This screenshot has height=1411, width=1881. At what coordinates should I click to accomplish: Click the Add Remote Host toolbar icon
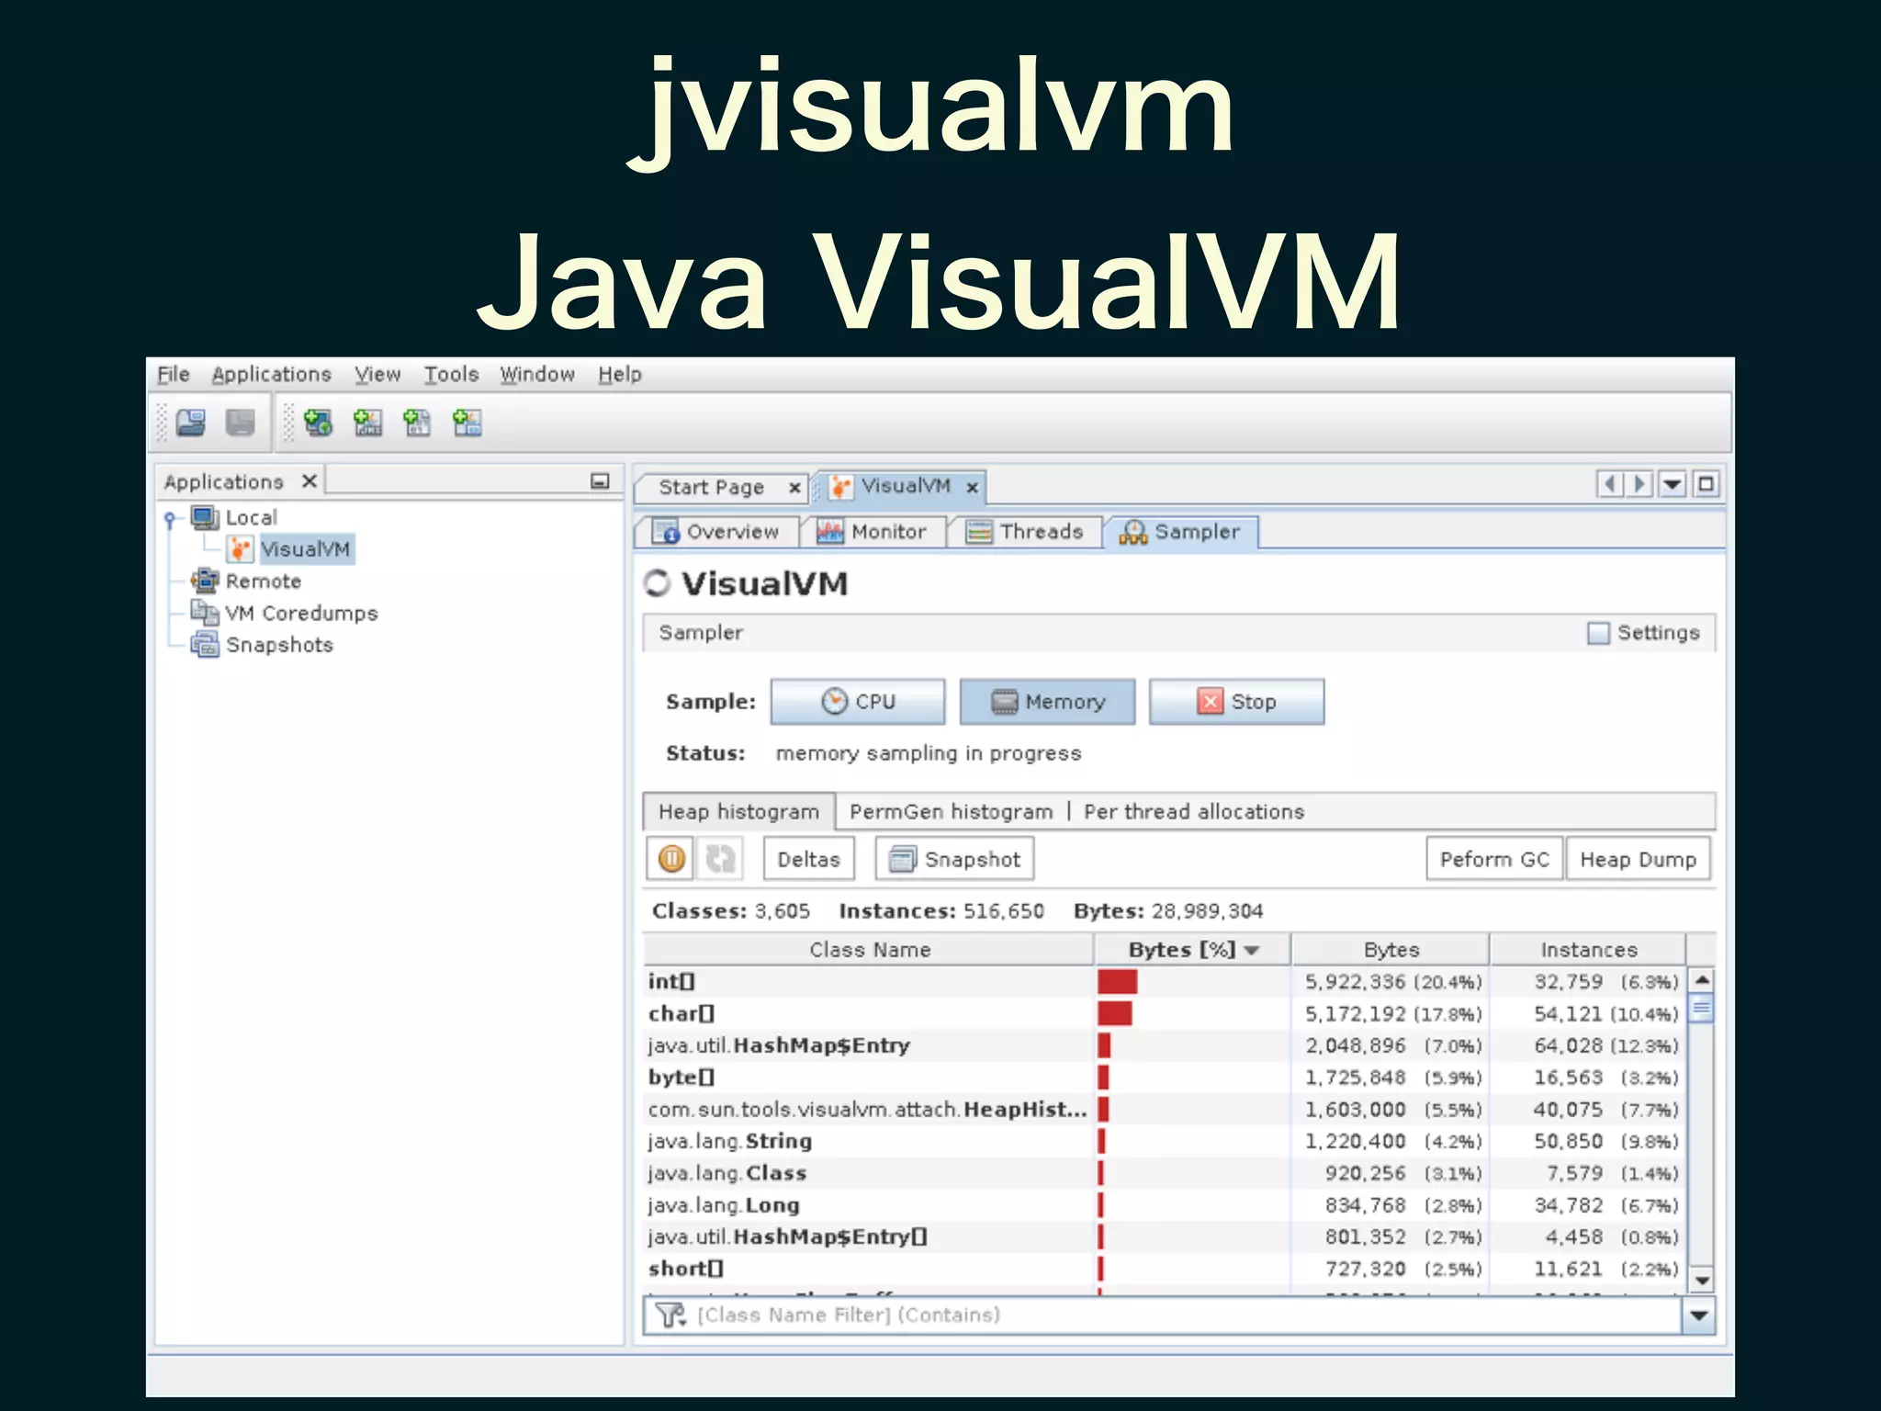(318, 423)
